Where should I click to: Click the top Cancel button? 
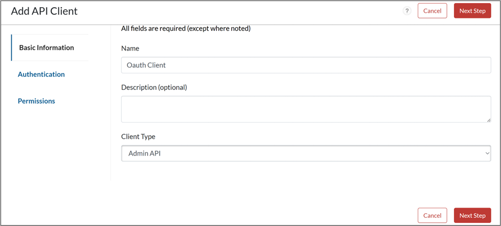(432, 11)
